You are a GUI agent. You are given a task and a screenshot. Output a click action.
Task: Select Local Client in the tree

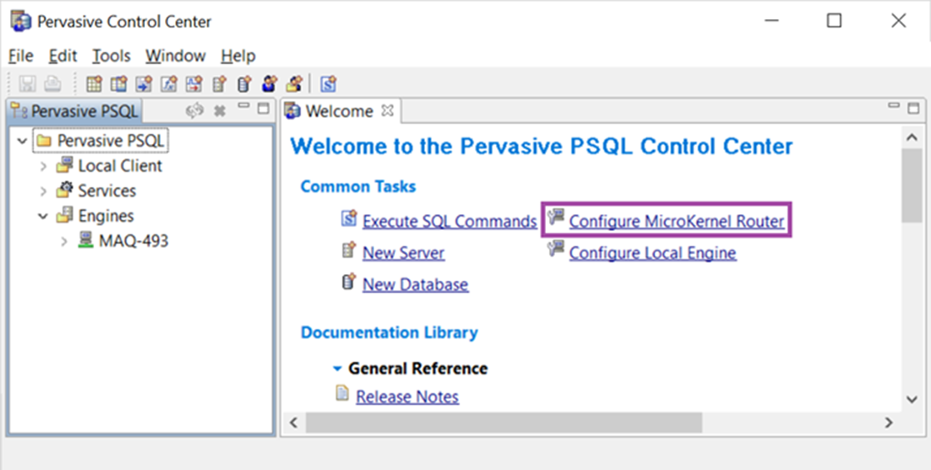(x=120, y=166)
